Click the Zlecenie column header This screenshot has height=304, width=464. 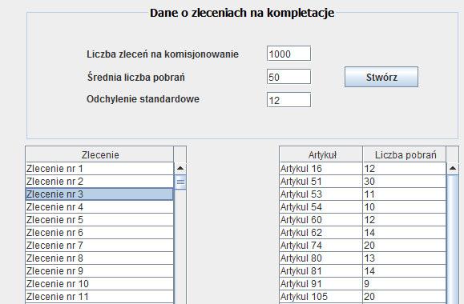pyautogui.click(x=99, y=154)
